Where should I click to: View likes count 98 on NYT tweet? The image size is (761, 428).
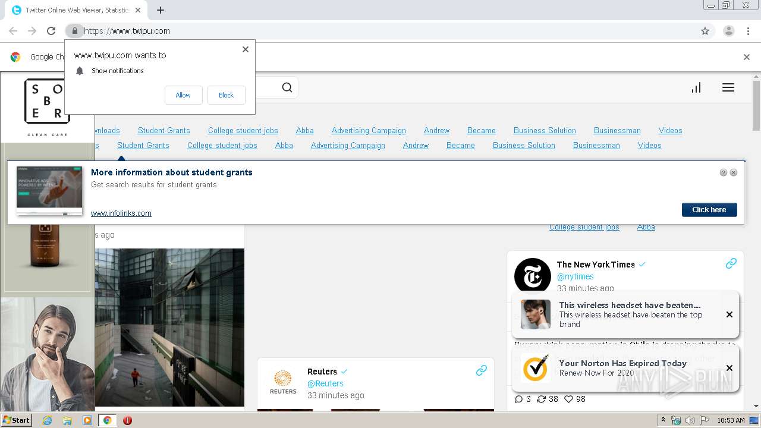point(575,399)
